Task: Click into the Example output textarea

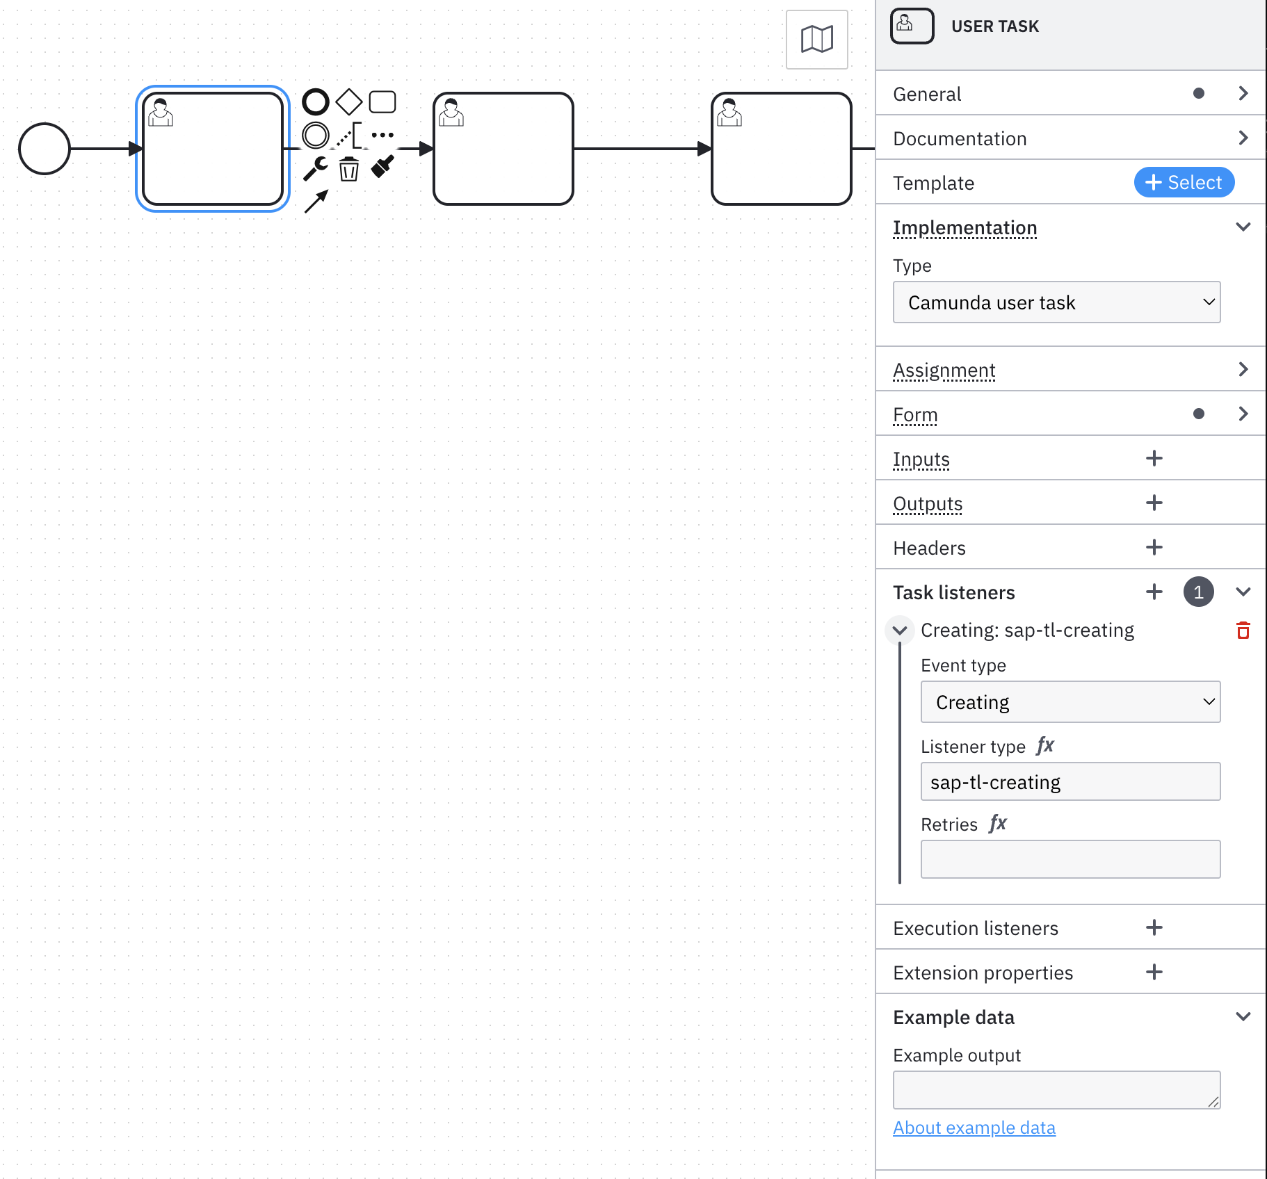Action: coord(1056,1090)
